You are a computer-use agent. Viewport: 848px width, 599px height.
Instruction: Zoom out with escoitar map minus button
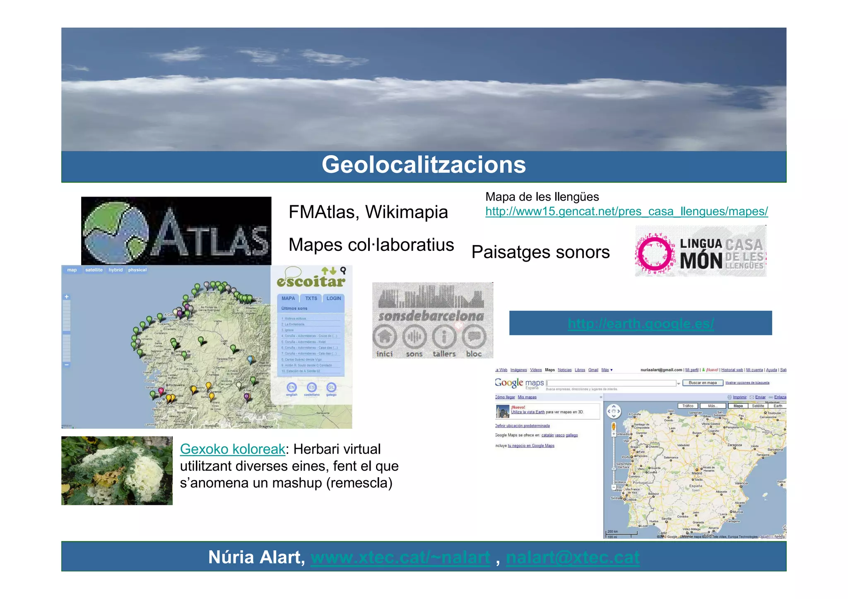[x=67, y=365]
